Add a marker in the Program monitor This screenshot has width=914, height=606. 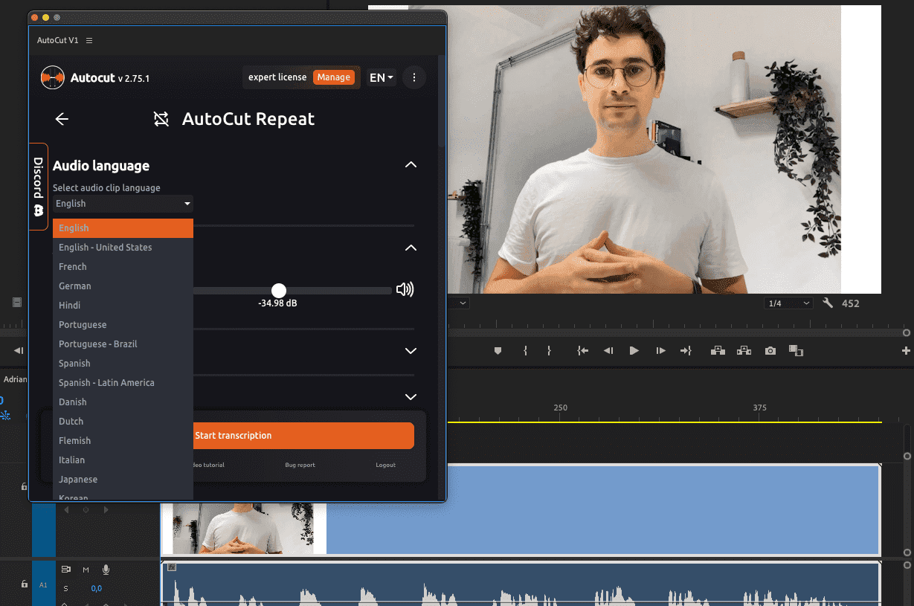point(498,351)
